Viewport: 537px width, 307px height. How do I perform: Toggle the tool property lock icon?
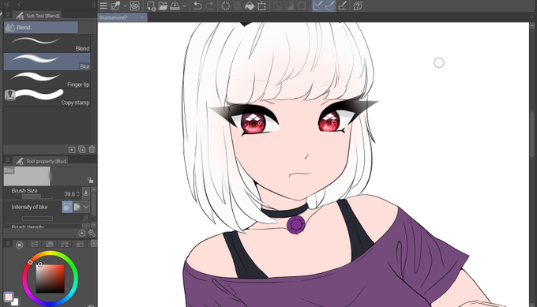click(90, 180)
